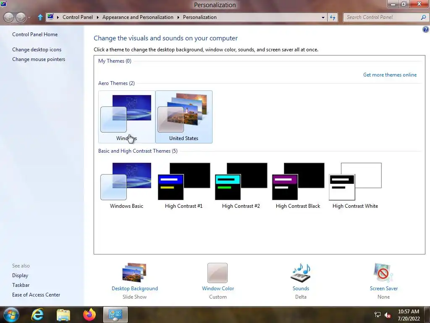Viewport: 430px width, 323px height.
Task: Click the None text under Screen Saver
Action: [384, 297]
